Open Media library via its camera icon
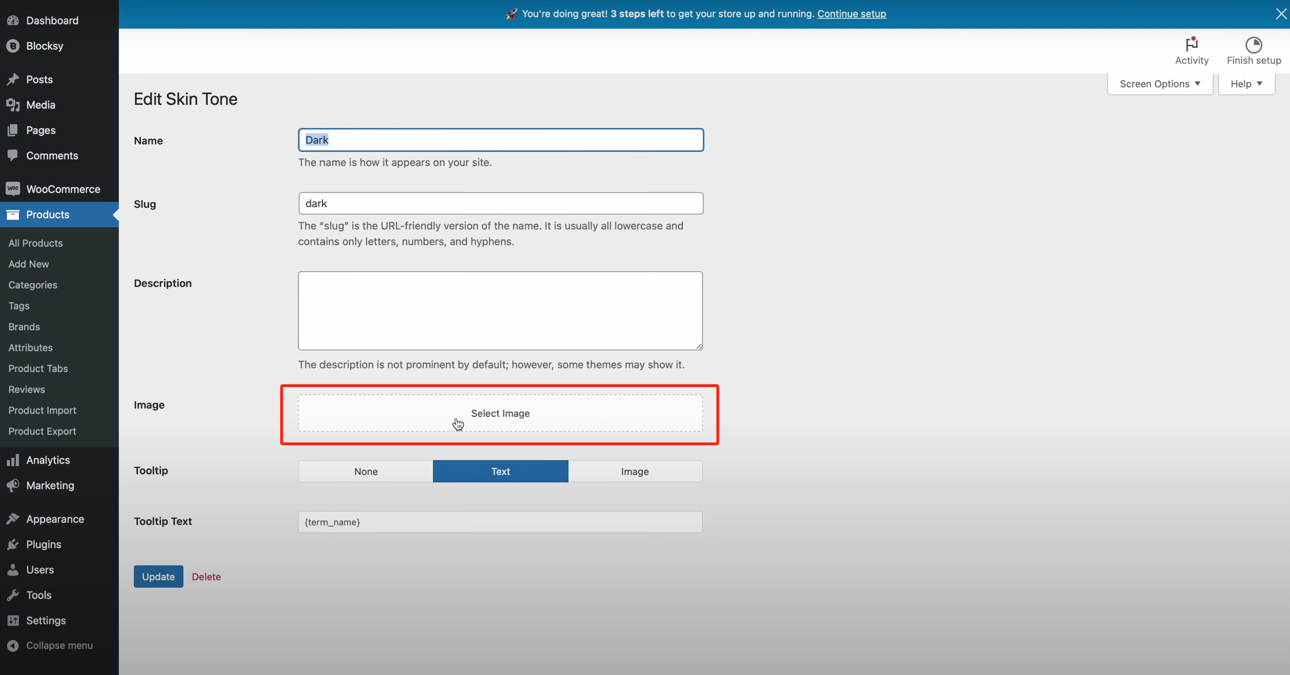1290x675 pixels. [x=13, y=105]
